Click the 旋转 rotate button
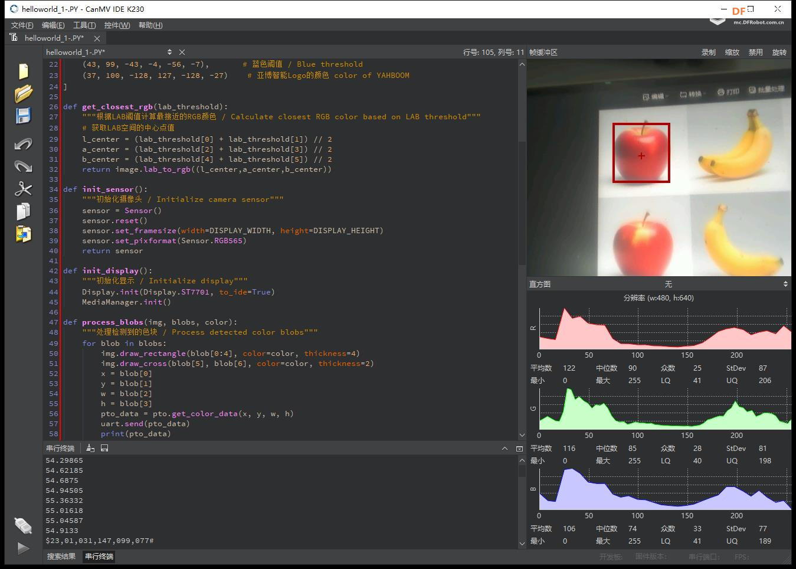The height and width of the screenshot is (569, 796). pyautogui.click(x=779, y=53)
